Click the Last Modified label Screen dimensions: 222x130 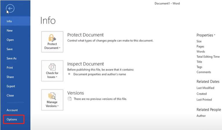(205, 88)
